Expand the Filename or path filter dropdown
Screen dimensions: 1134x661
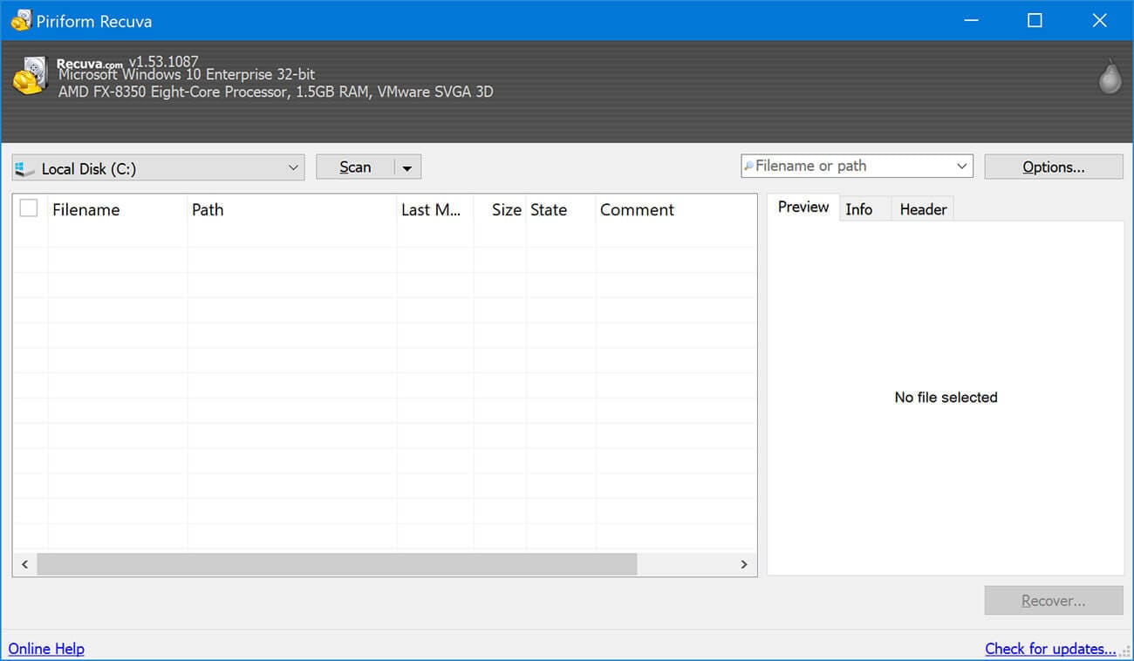click(961, 166)
